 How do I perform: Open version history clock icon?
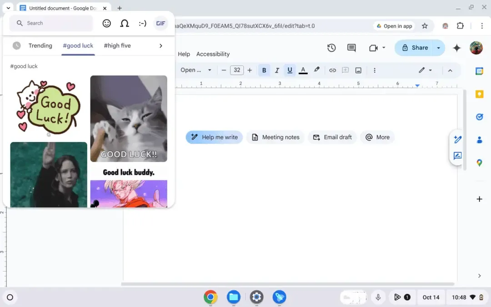click(x=331, y=48)
